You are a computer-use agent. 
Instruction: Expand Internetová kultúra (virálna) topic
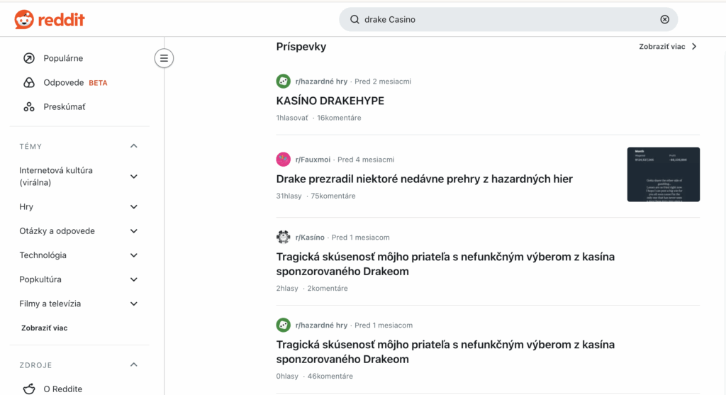point(134,177)
